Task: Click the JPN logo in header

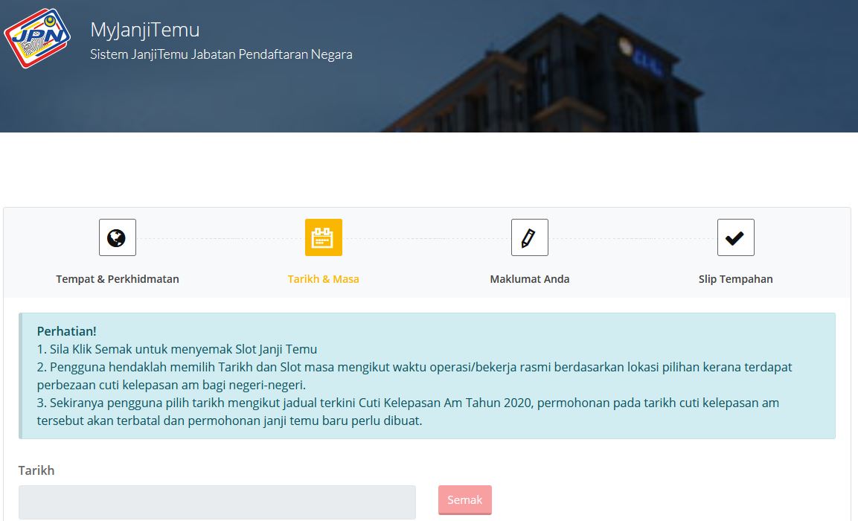Action: tap(37, 38)
